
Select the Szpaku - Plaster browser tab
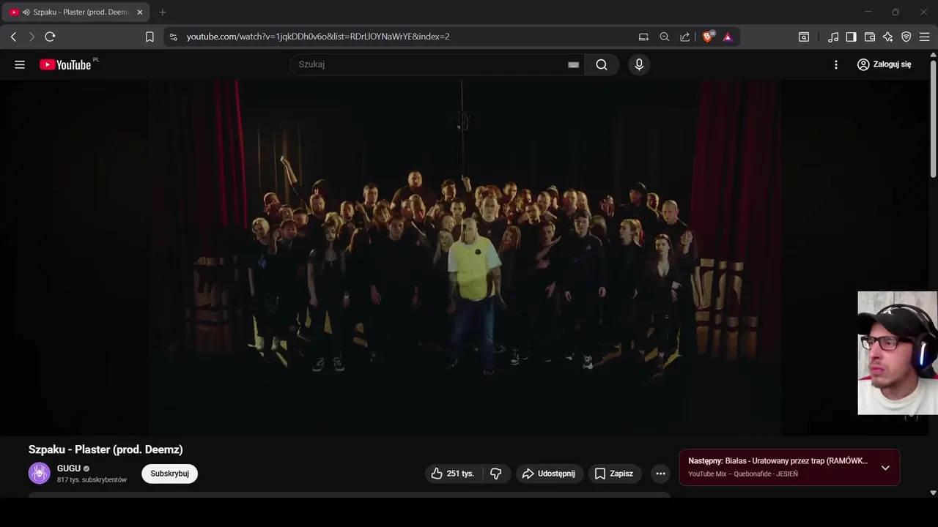75,12
